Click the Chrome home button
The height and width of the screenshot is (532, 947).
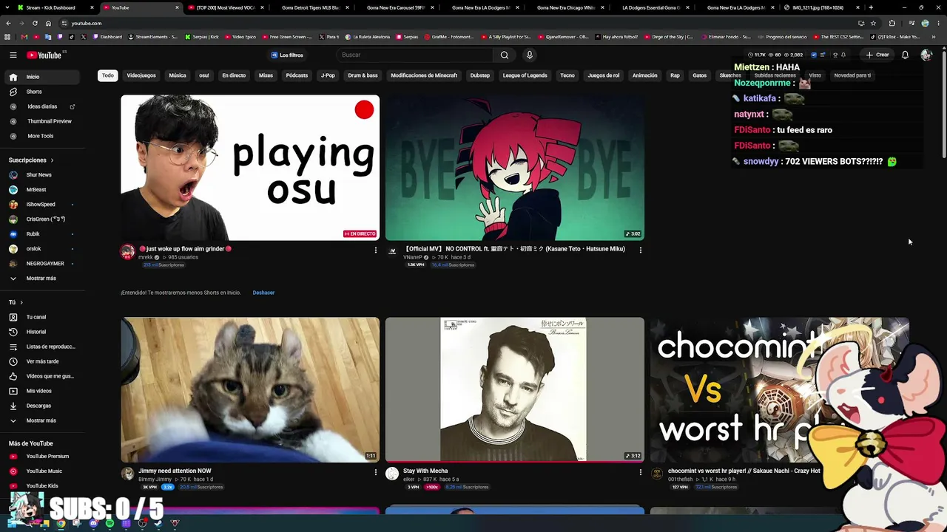pos(49,23)
